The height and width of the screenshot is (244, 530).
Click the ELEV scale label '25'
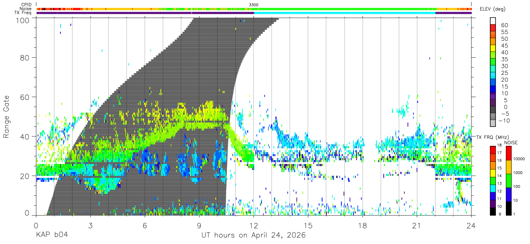point(505,73)
